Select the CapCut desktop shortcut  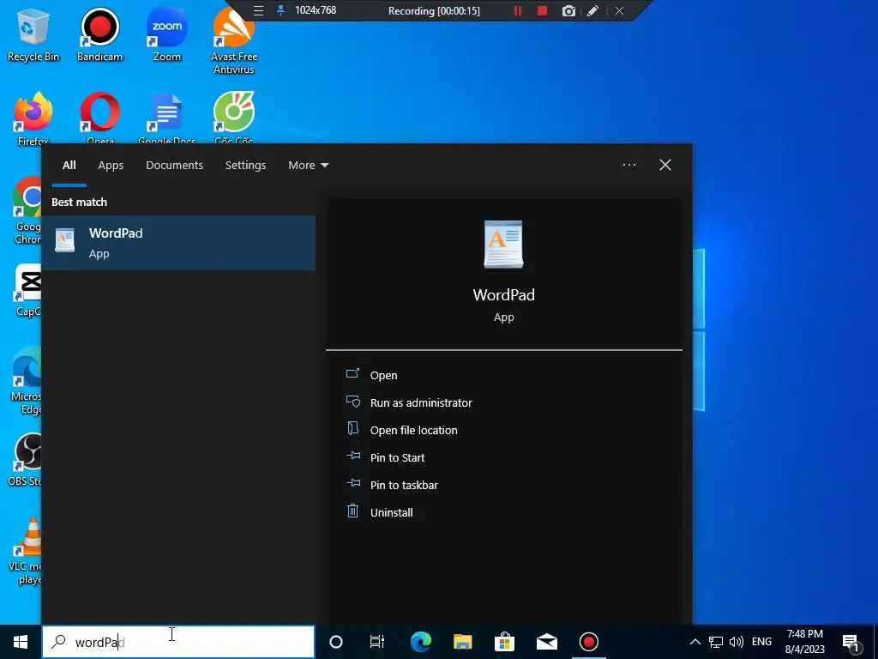click(28, 290)
